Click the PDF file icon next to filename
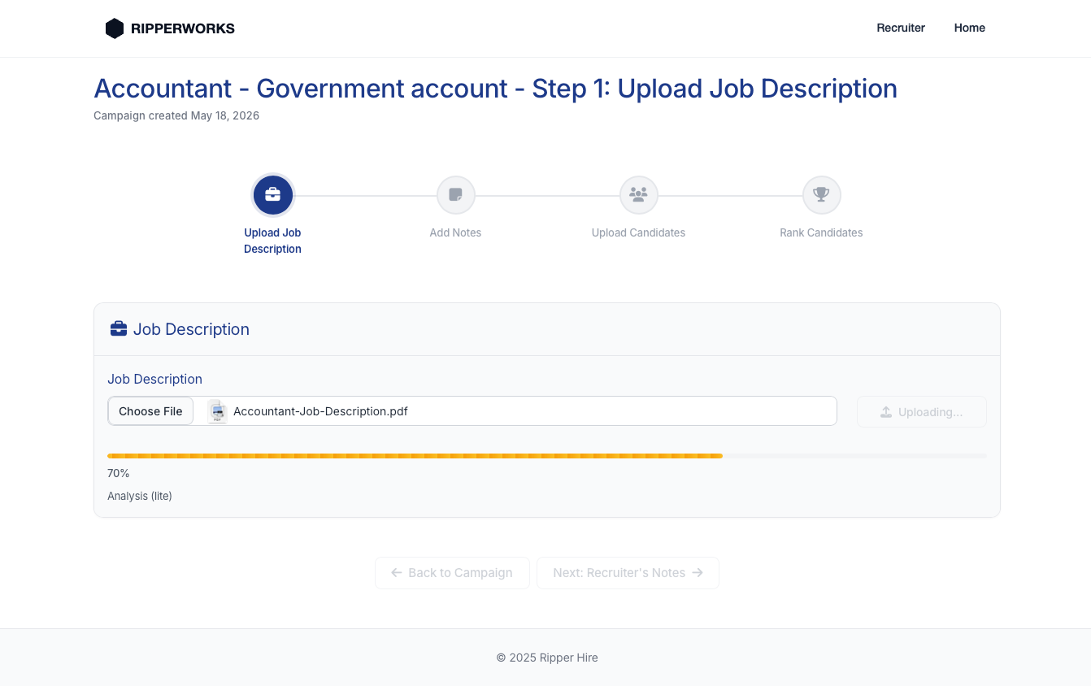The width and height of the screenshot is (1091, 686). pyautogui.click(x=217, y=411)
